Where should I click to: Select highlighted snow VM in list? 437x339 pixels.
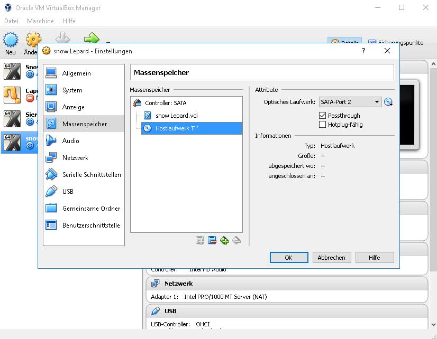pyautogui.click(x=20, y=143)
